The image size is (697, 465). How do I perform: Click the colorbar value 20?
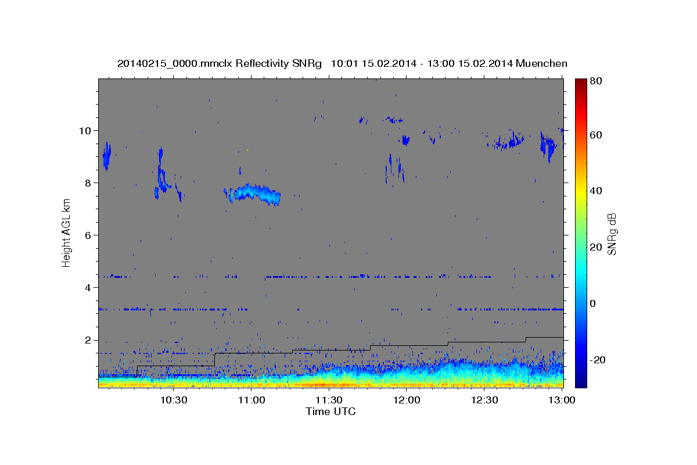click(x=597, y=247)
